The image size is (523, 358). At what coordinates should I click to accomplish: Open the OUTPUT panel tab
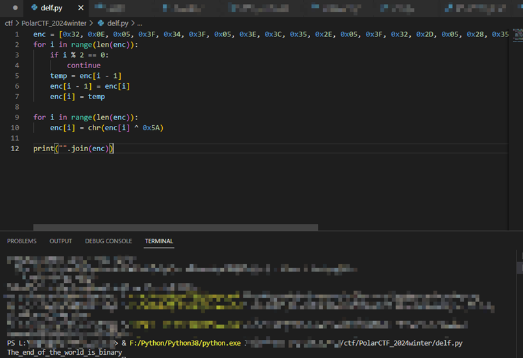coord(61,241)
